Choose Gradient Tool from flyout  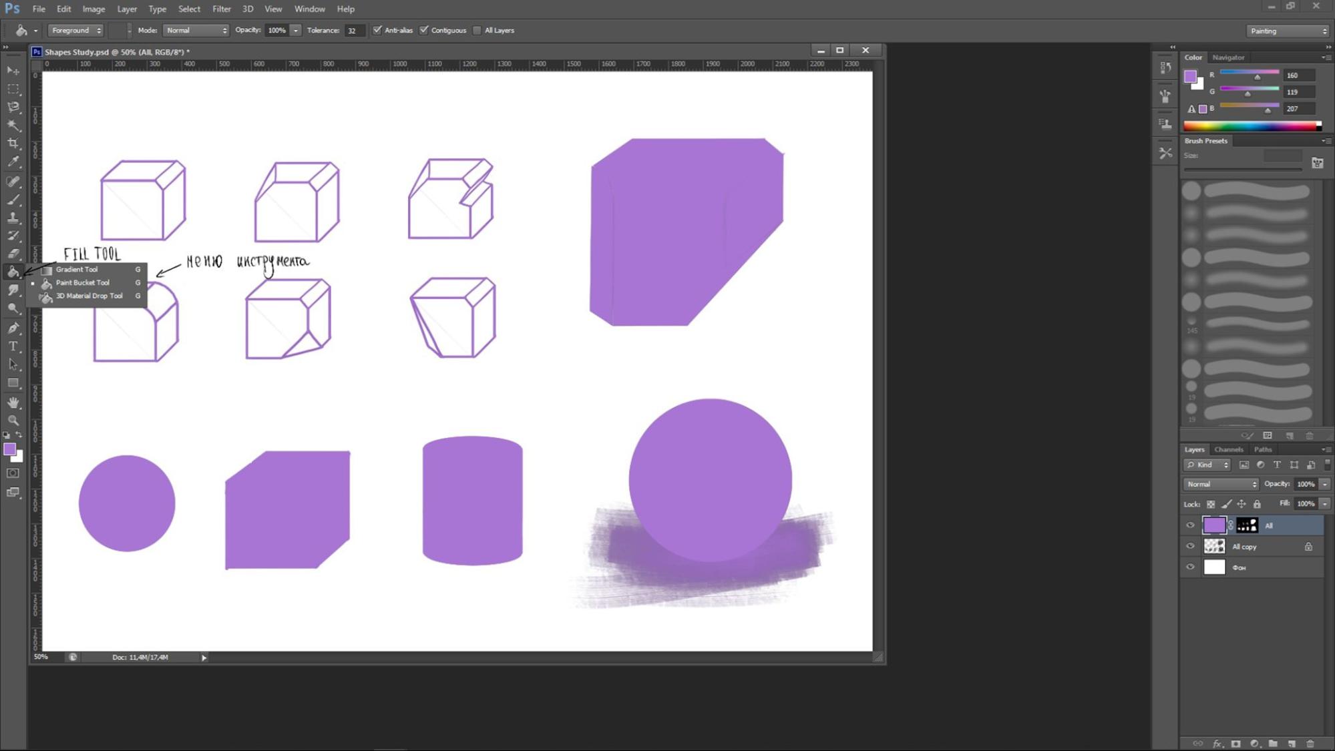[87, 269]
